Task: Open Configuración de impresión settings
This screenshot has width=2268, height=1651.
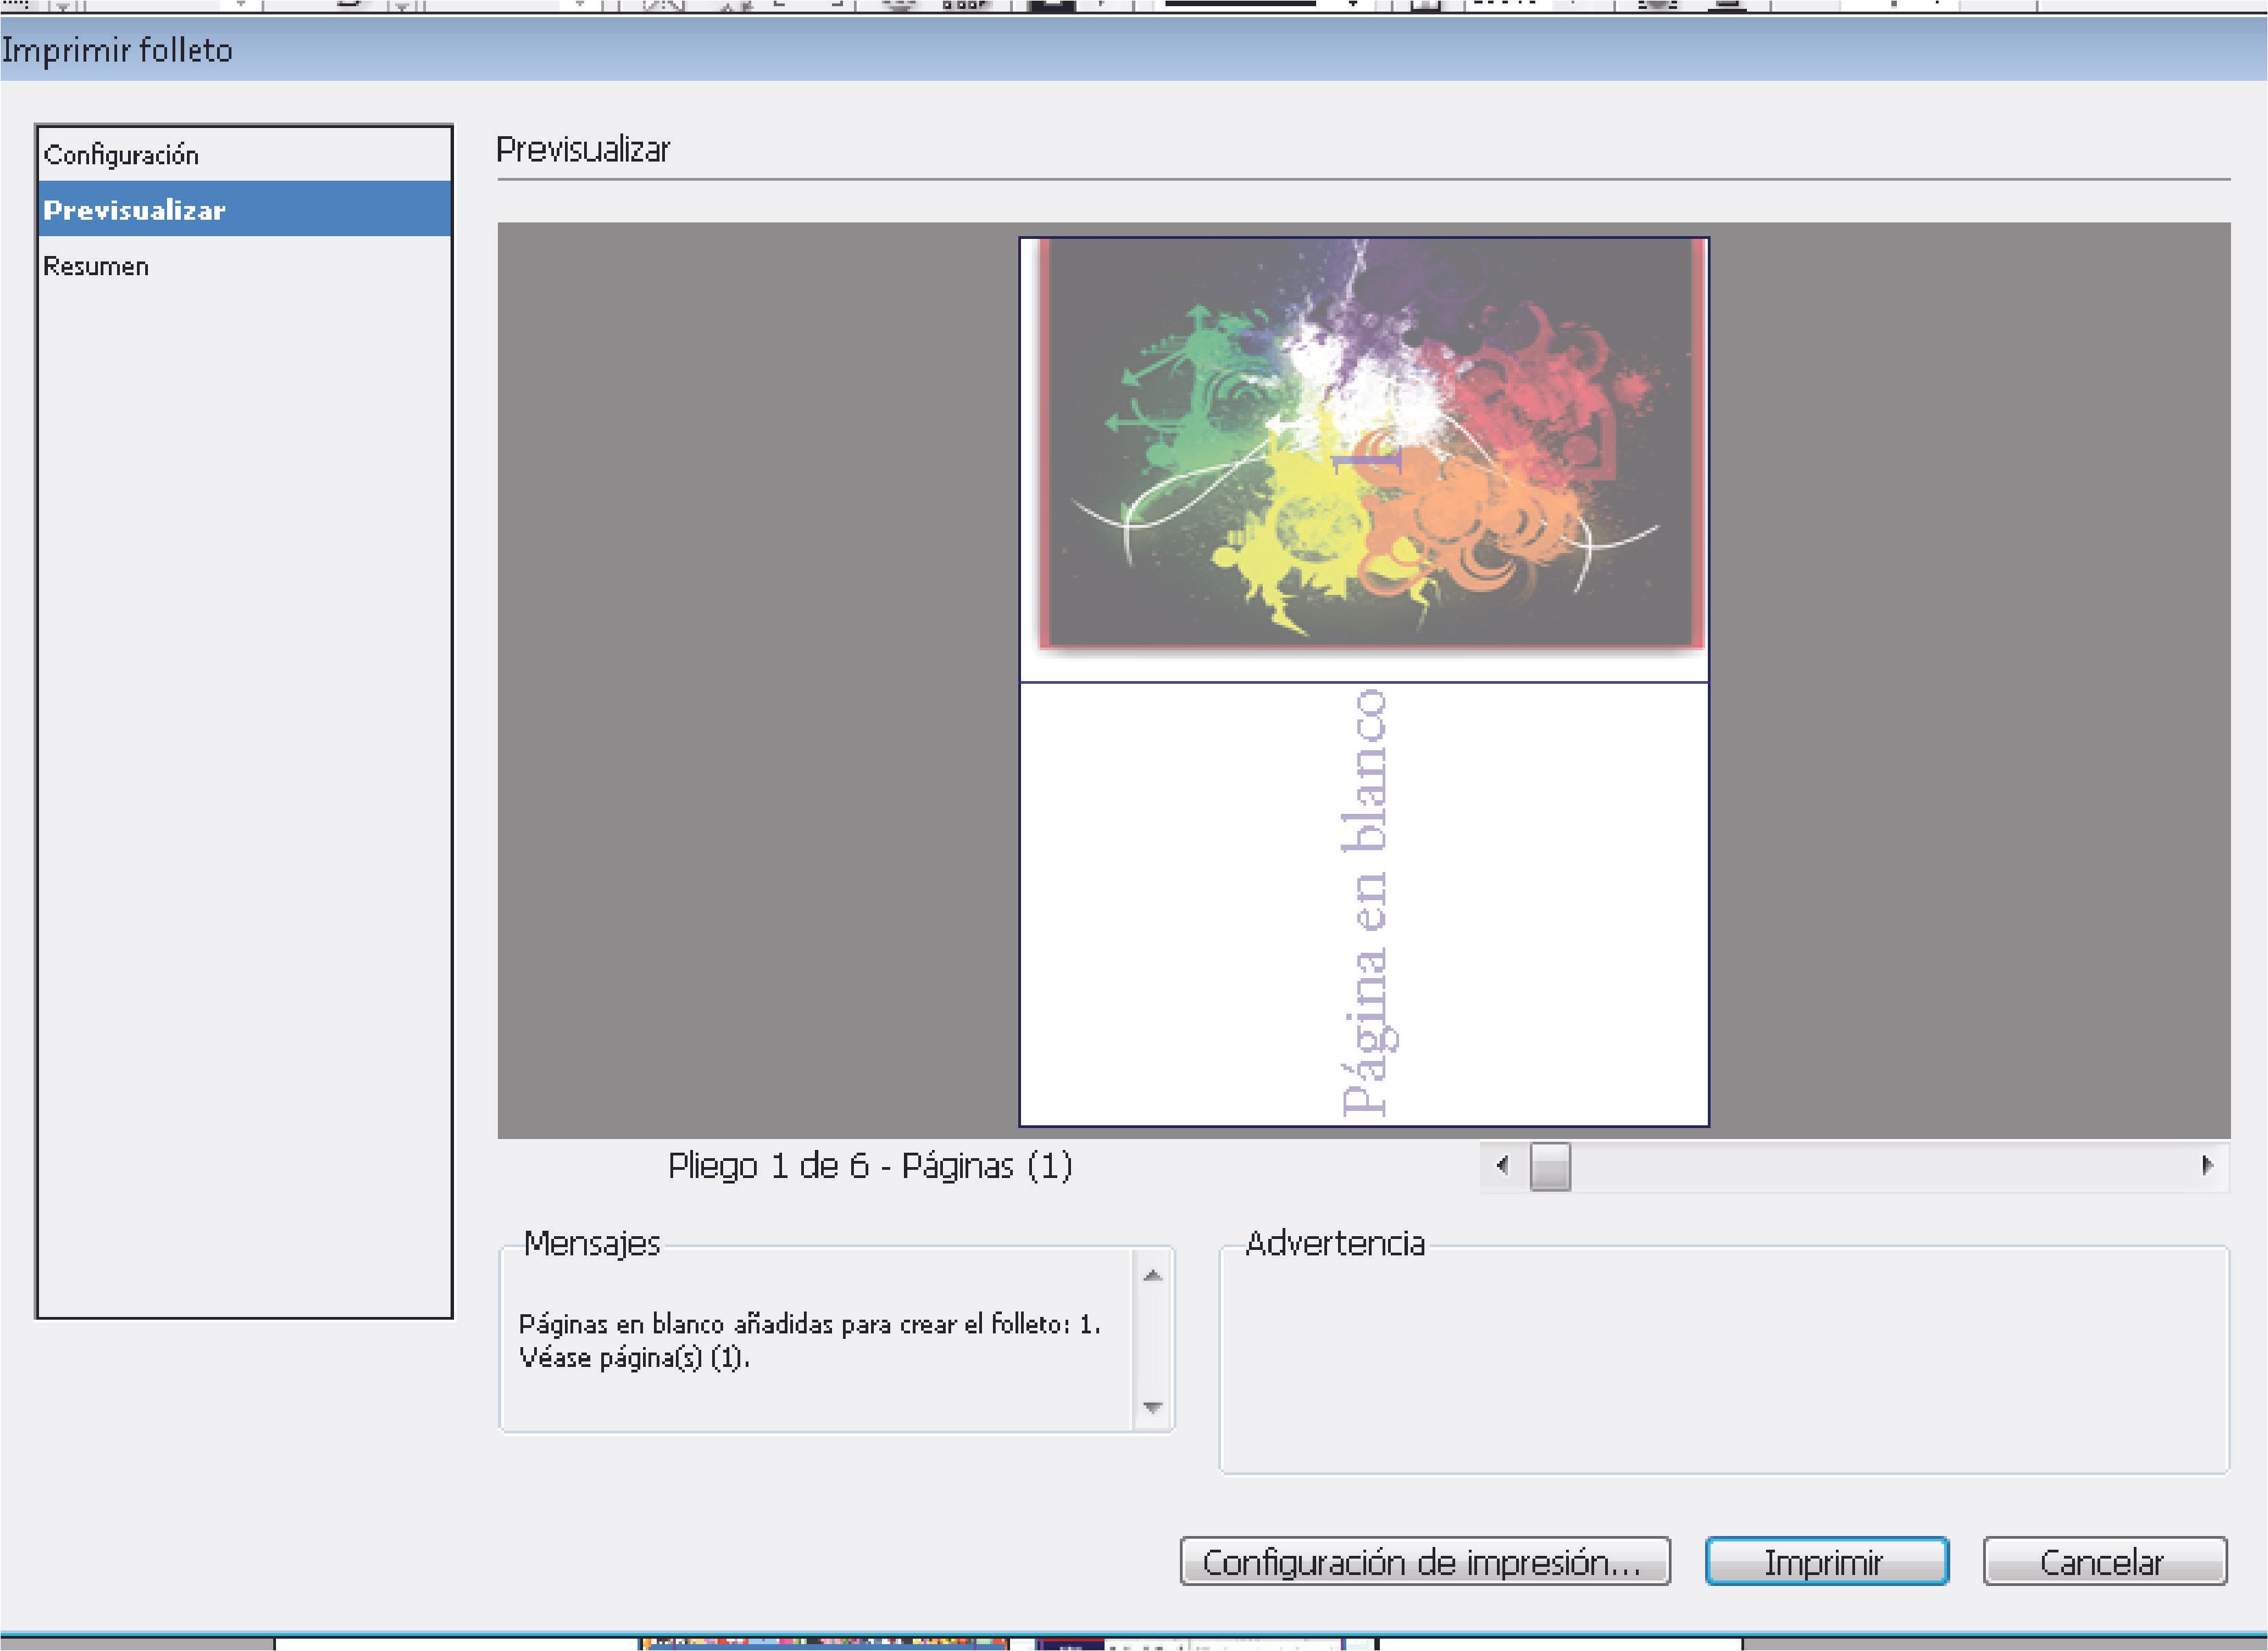Action: (x=1425, y=1561)
